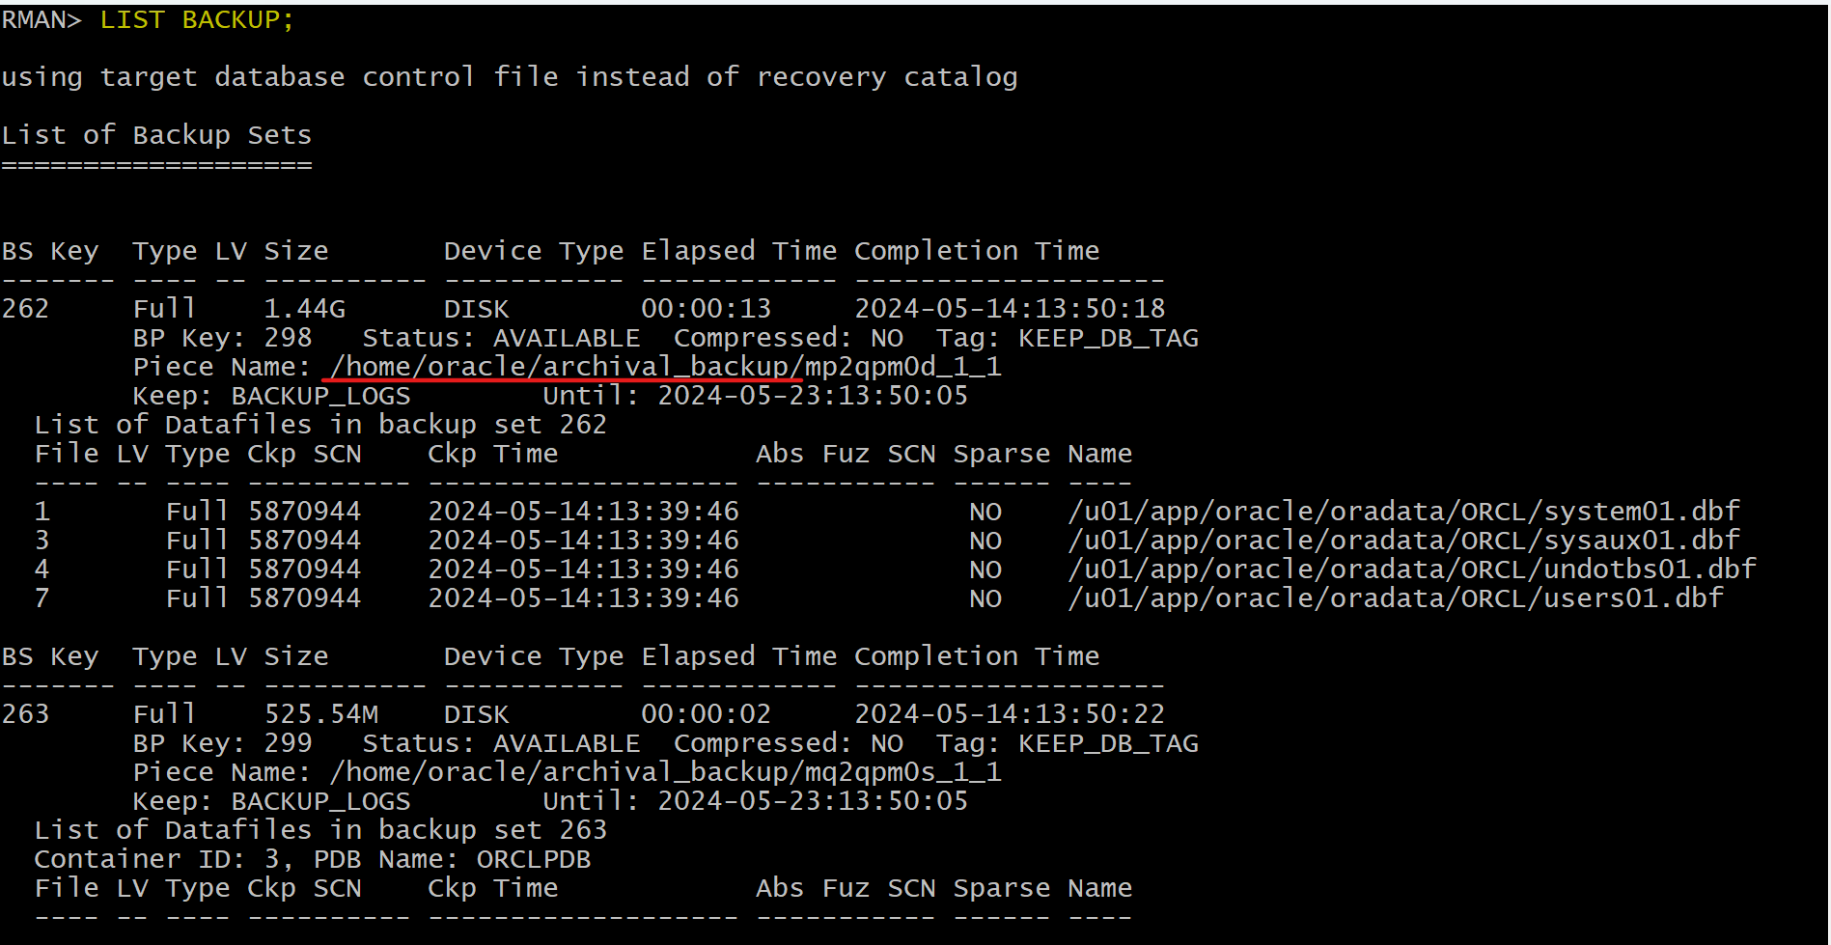Click BS Key value 263
The width and height of the screenshot is (1831, 945).
pyautogui.click(x=26, y=714)
